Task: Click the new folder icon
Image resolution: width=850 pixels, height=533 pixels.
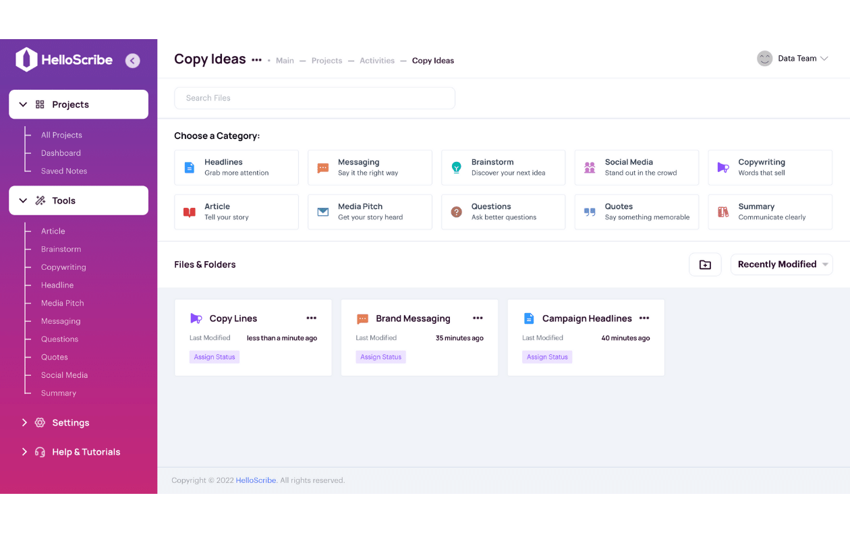Action: 705,264
